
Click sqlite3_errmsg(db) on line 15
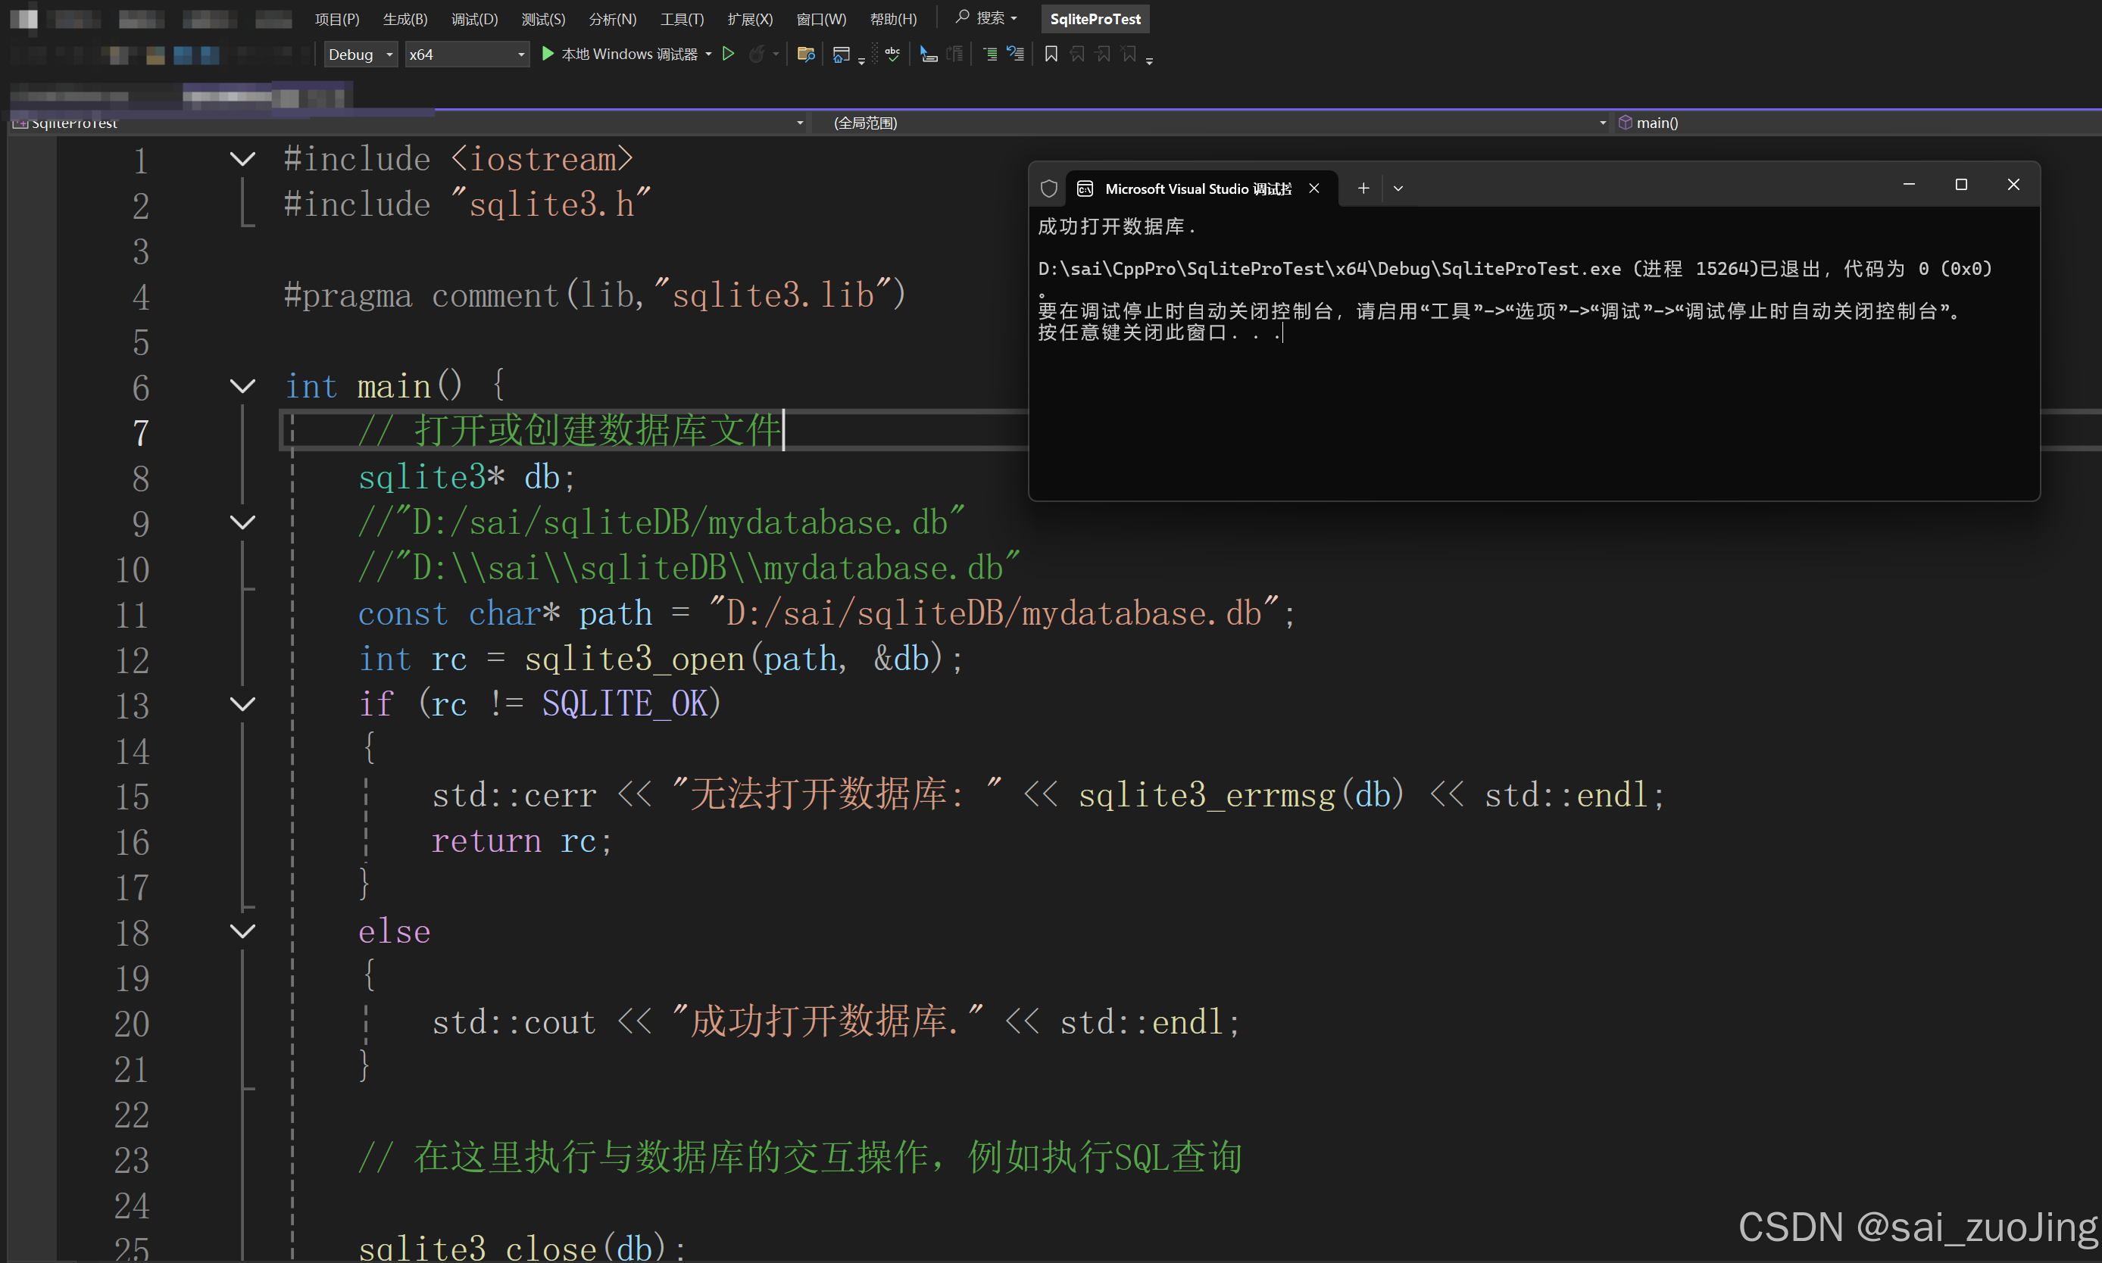(1242, 795)
